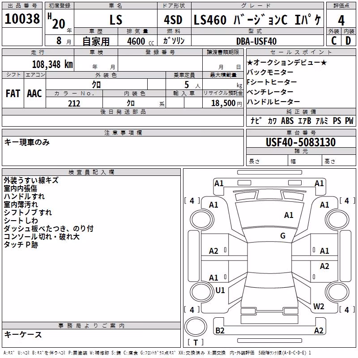Click equipment item PS

[337, 121]
